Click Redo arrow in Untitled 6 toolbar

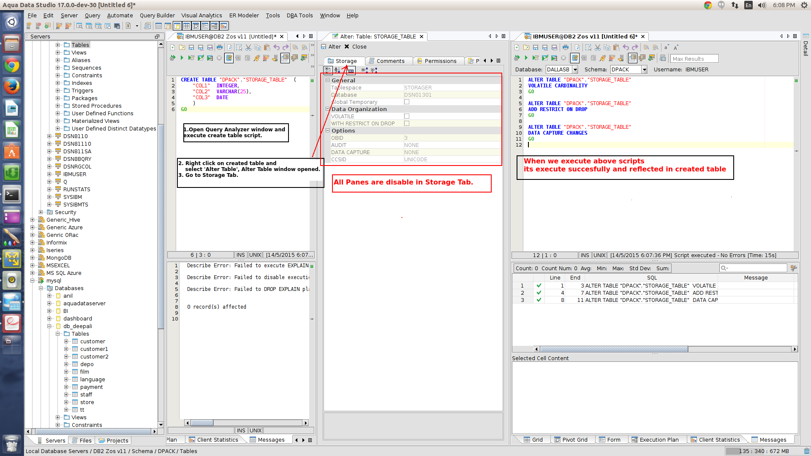635,47
